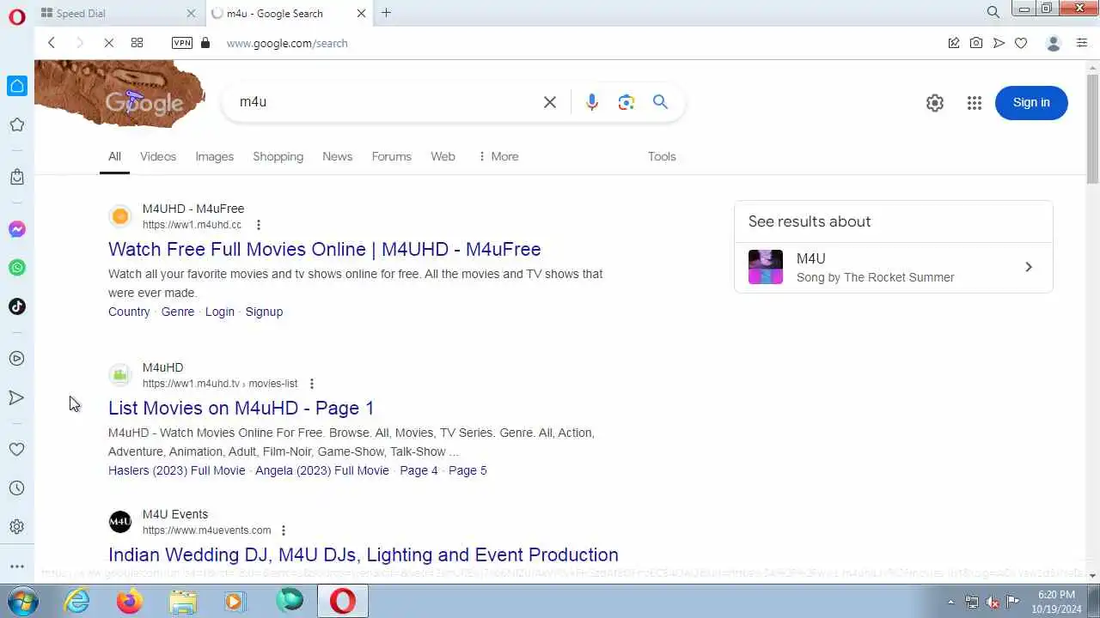Open sidebar Settings gear icon

17,527
